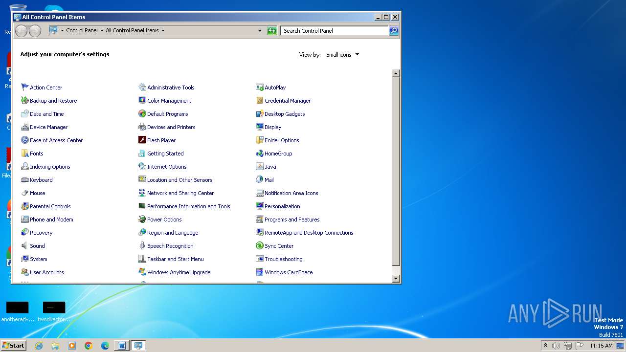Expand the address bar history dropdown arrow
Viewport: 626px width, 352px height.
coord(260,30)
